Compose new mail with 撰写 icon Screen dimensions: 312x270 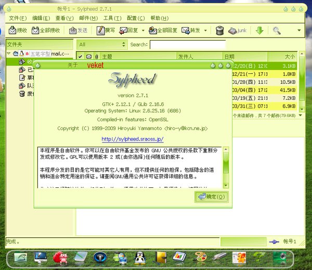point(106,31)
